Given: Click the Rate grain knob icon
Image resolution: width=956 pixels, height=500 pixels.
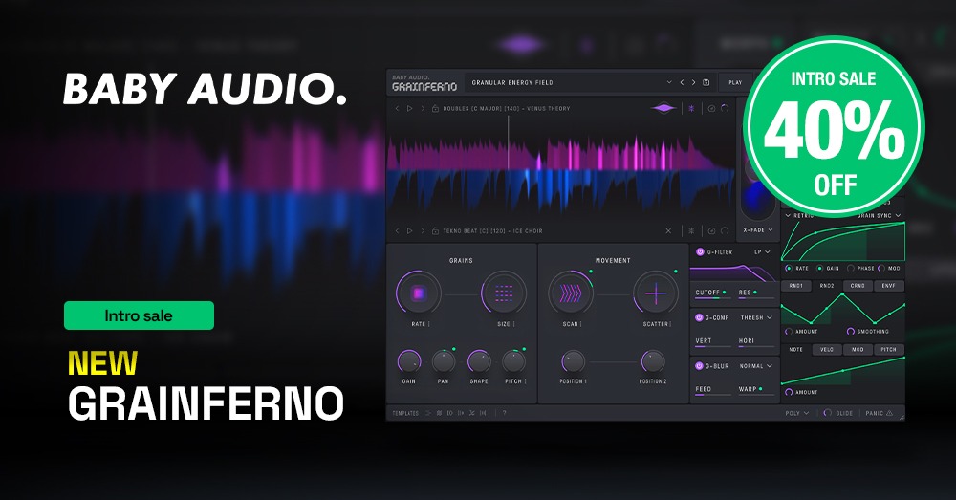Looking at the screenshot, I should click(x=418, y=293).
